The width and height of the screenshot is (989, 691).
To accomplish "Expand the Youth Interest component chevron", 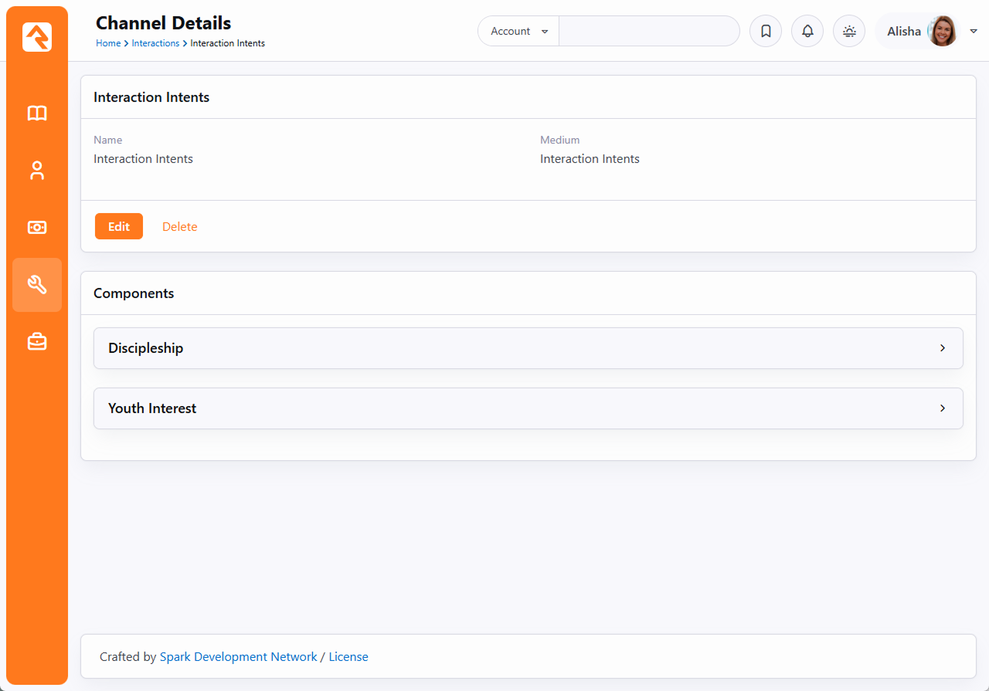I will 942,408.
